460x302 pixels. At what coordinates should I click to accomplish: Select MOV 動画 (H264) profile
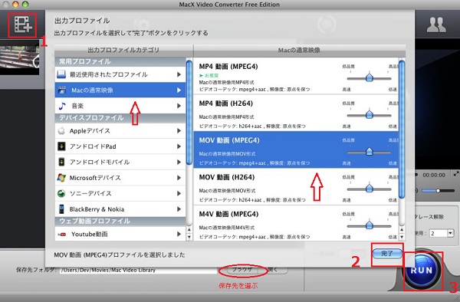point(296,186)
